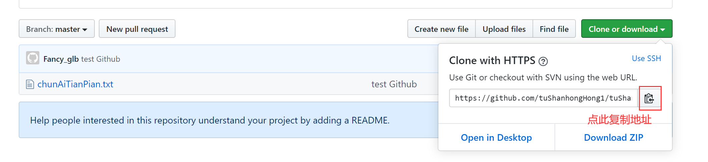Copy the clone URL with clipboard icon
The width and height of the screenshot is (708, 162).
coord(649,98)
